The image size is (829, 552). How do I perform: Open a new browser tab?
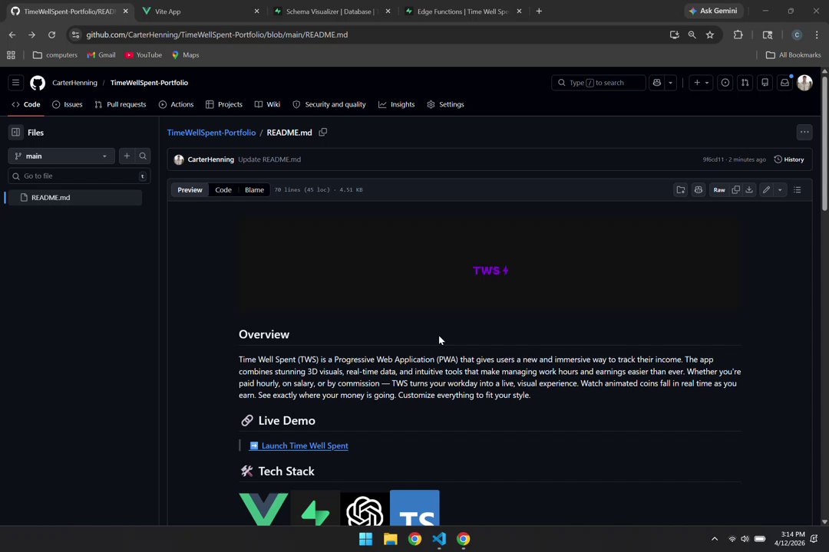pos(539,11)
